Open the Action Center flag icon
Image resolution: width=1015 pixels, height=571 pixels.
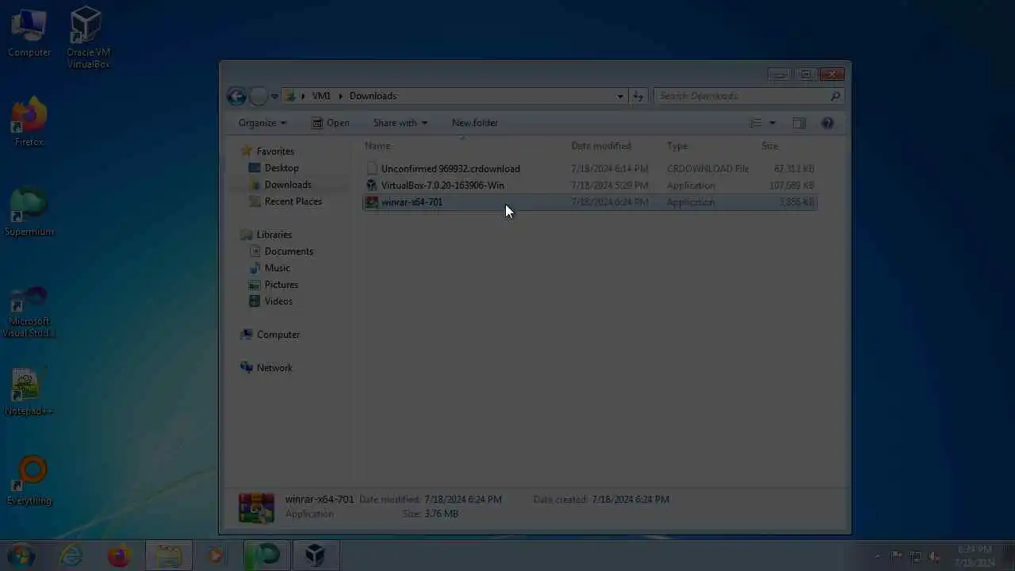tap(897, 556)
